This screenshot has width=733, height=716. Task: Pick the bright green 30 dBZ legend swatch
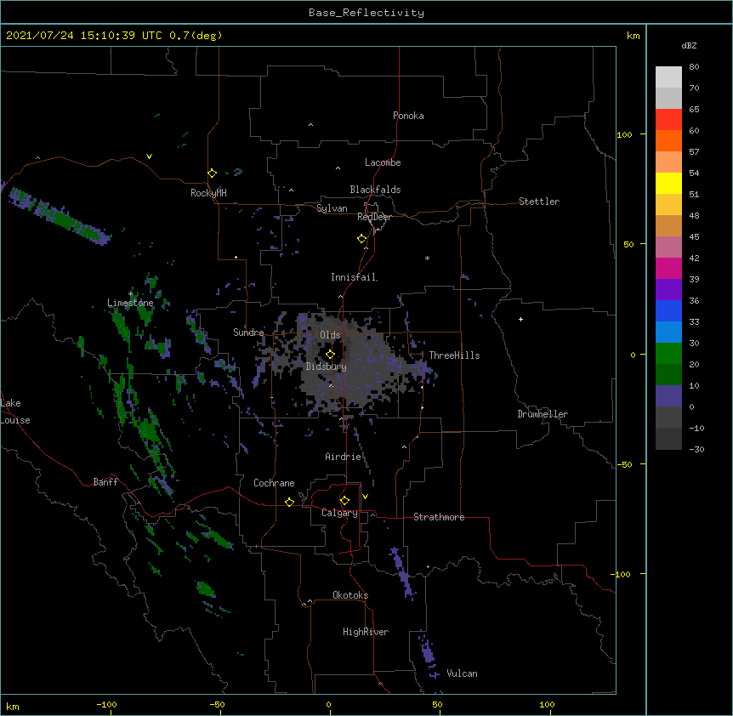tap(668, 354)
